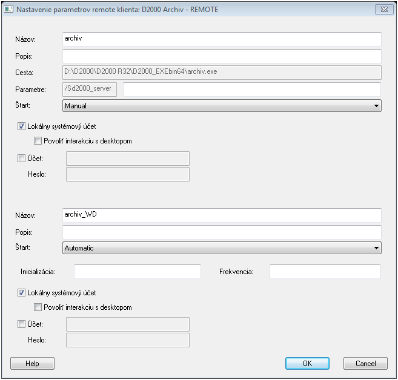Enable Povoliť interakciu s desktopom for archiv_WD
Screen dimensions: 398x380
(x=38, y=307)
